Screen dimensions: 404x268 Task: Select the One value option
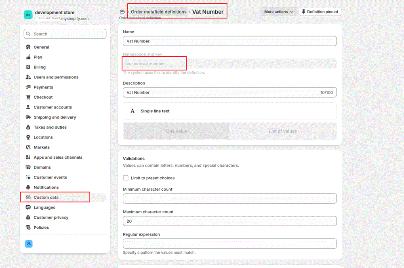pyautogui.click(x=177, y=131)
